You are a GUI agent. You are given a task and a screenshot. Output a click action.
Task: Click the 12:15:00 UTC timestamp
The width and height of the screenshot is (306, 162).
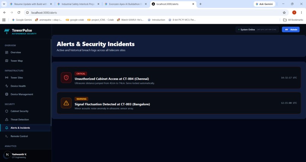[x=289, y=103]
